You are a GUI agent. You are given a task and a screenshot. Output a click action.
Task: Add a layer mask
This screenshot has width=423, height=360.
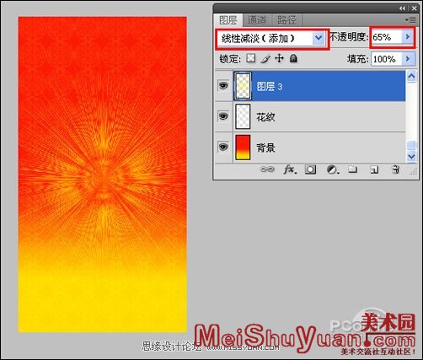310,169
